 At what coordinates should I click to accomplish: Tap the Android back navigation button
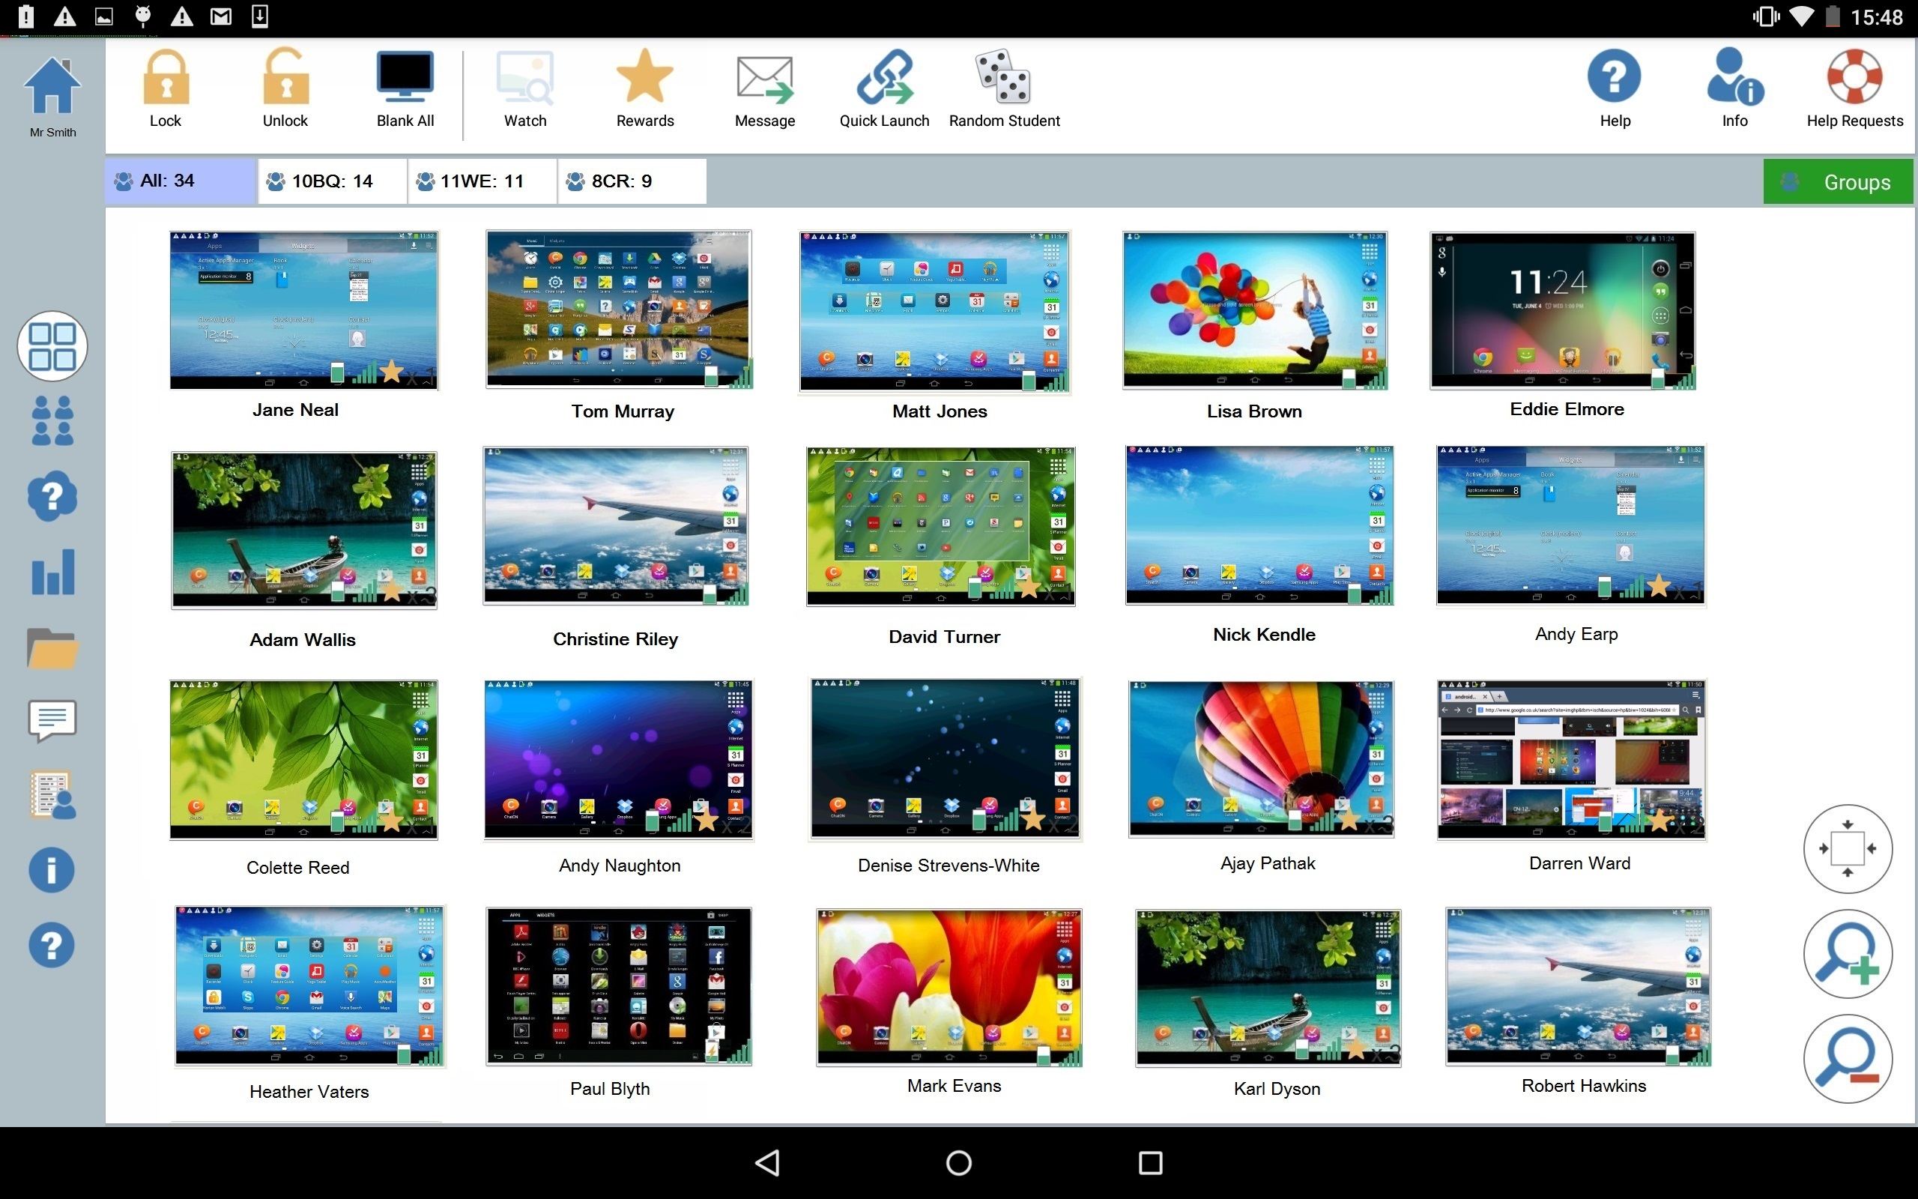coord(767,1162)
